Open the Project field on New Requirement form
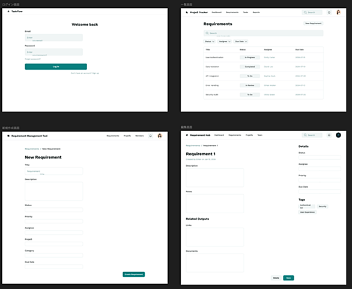 coord(54,244)
